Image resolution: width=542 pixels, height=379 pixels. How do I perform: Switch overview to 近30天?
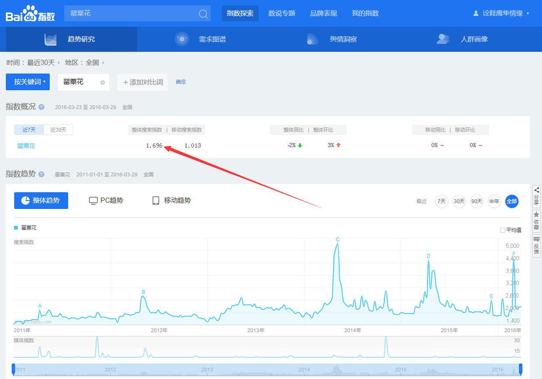[58, 130]
